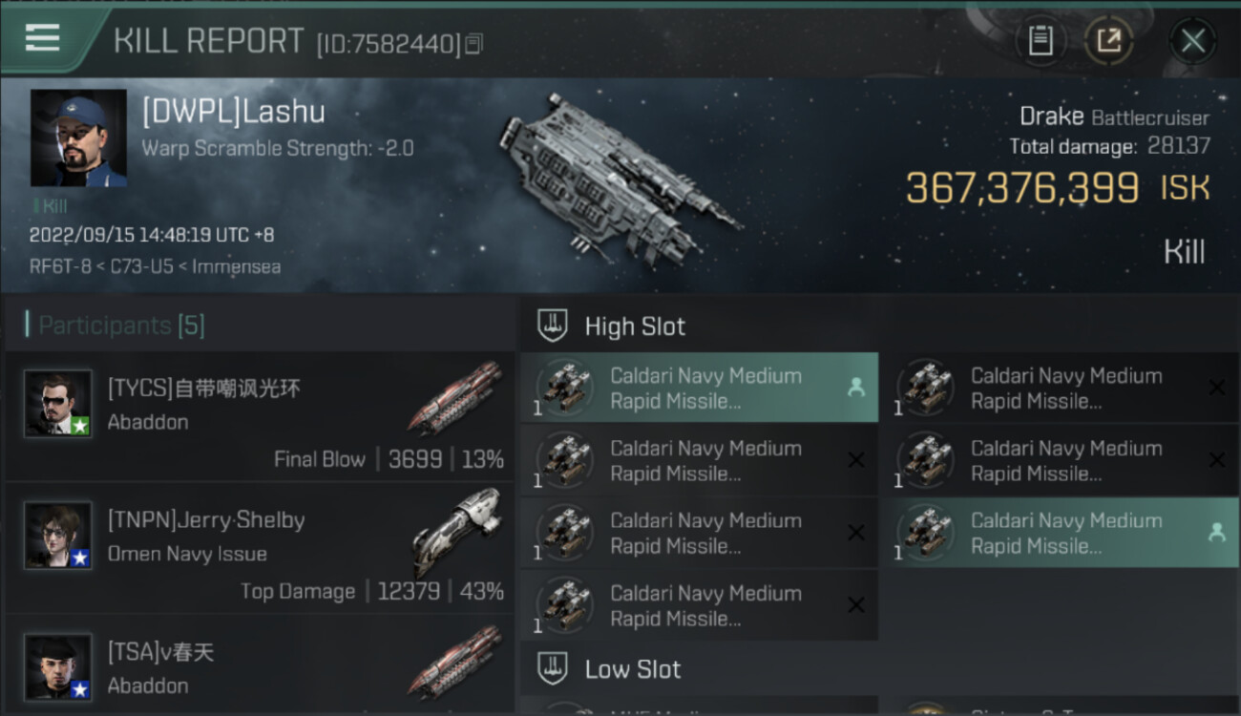Click the Low Slot section header

pyautogui.click(x=633, y=669)
